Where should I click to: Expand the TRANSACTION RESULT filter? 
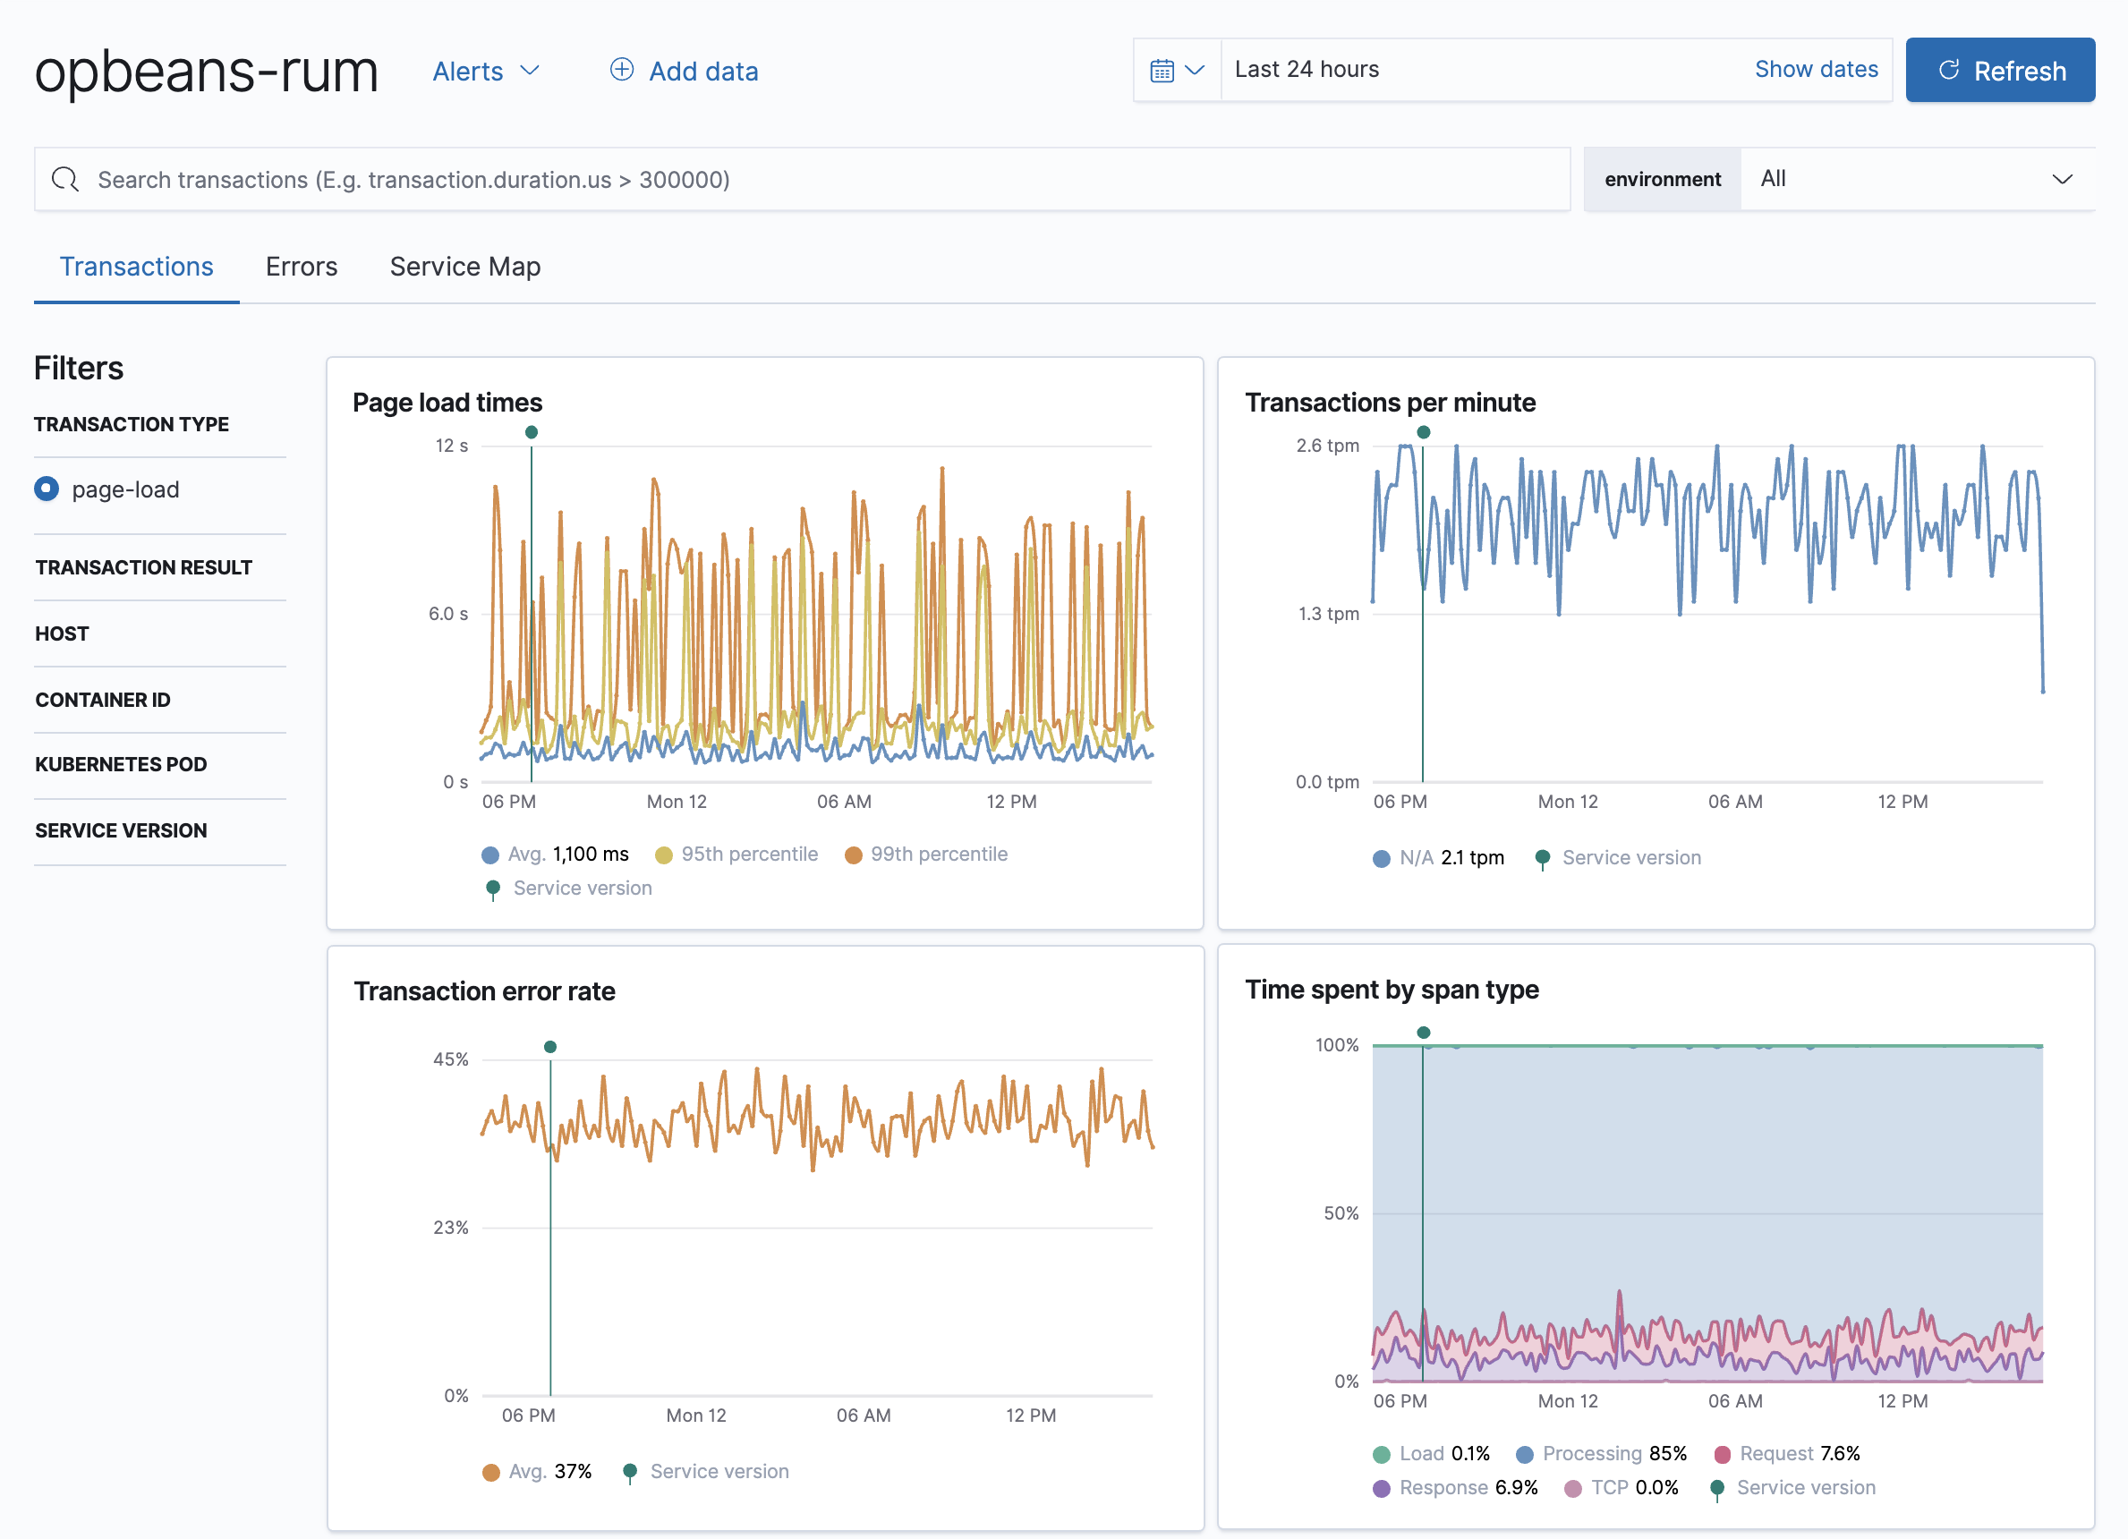tap(145, 568)
